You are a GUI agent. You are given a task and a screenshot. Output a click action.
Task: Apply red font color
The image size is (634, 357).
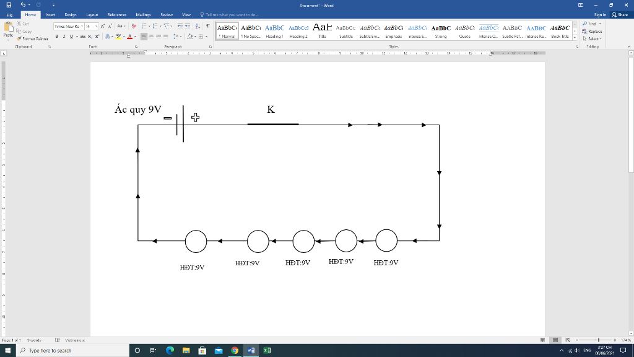tap(130, 37)
